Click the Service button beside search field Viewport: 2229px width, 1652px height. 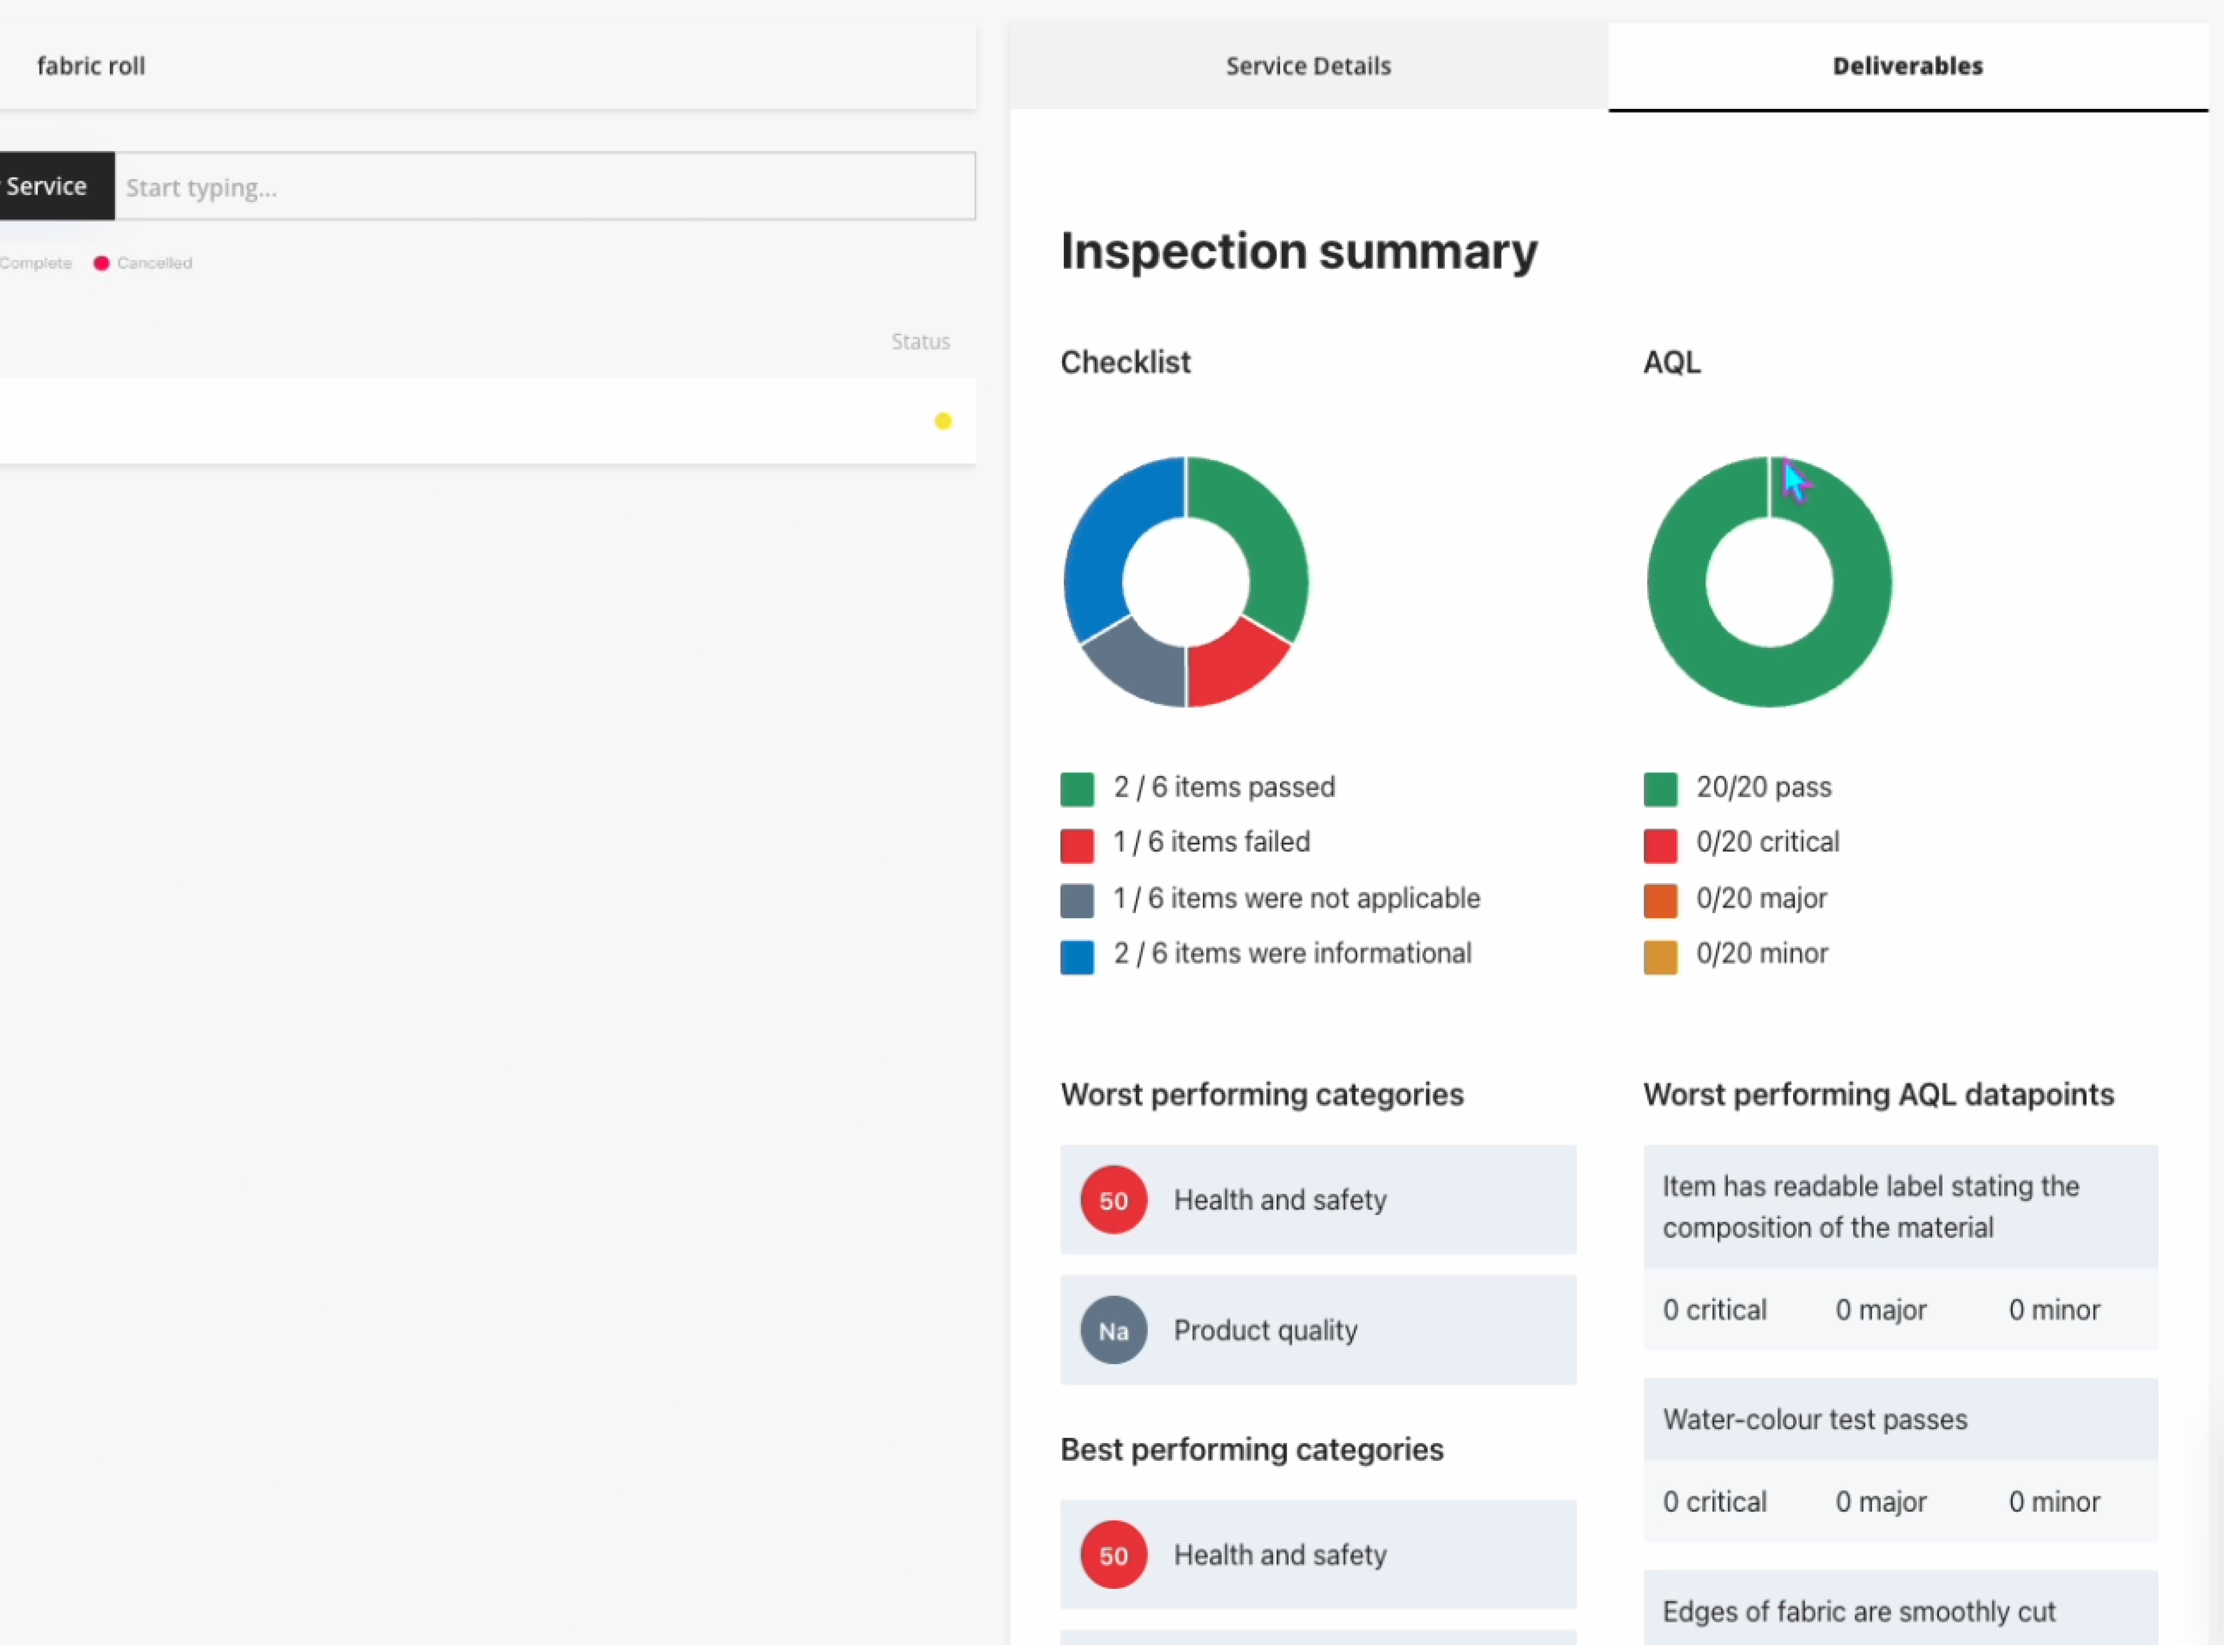56,186
